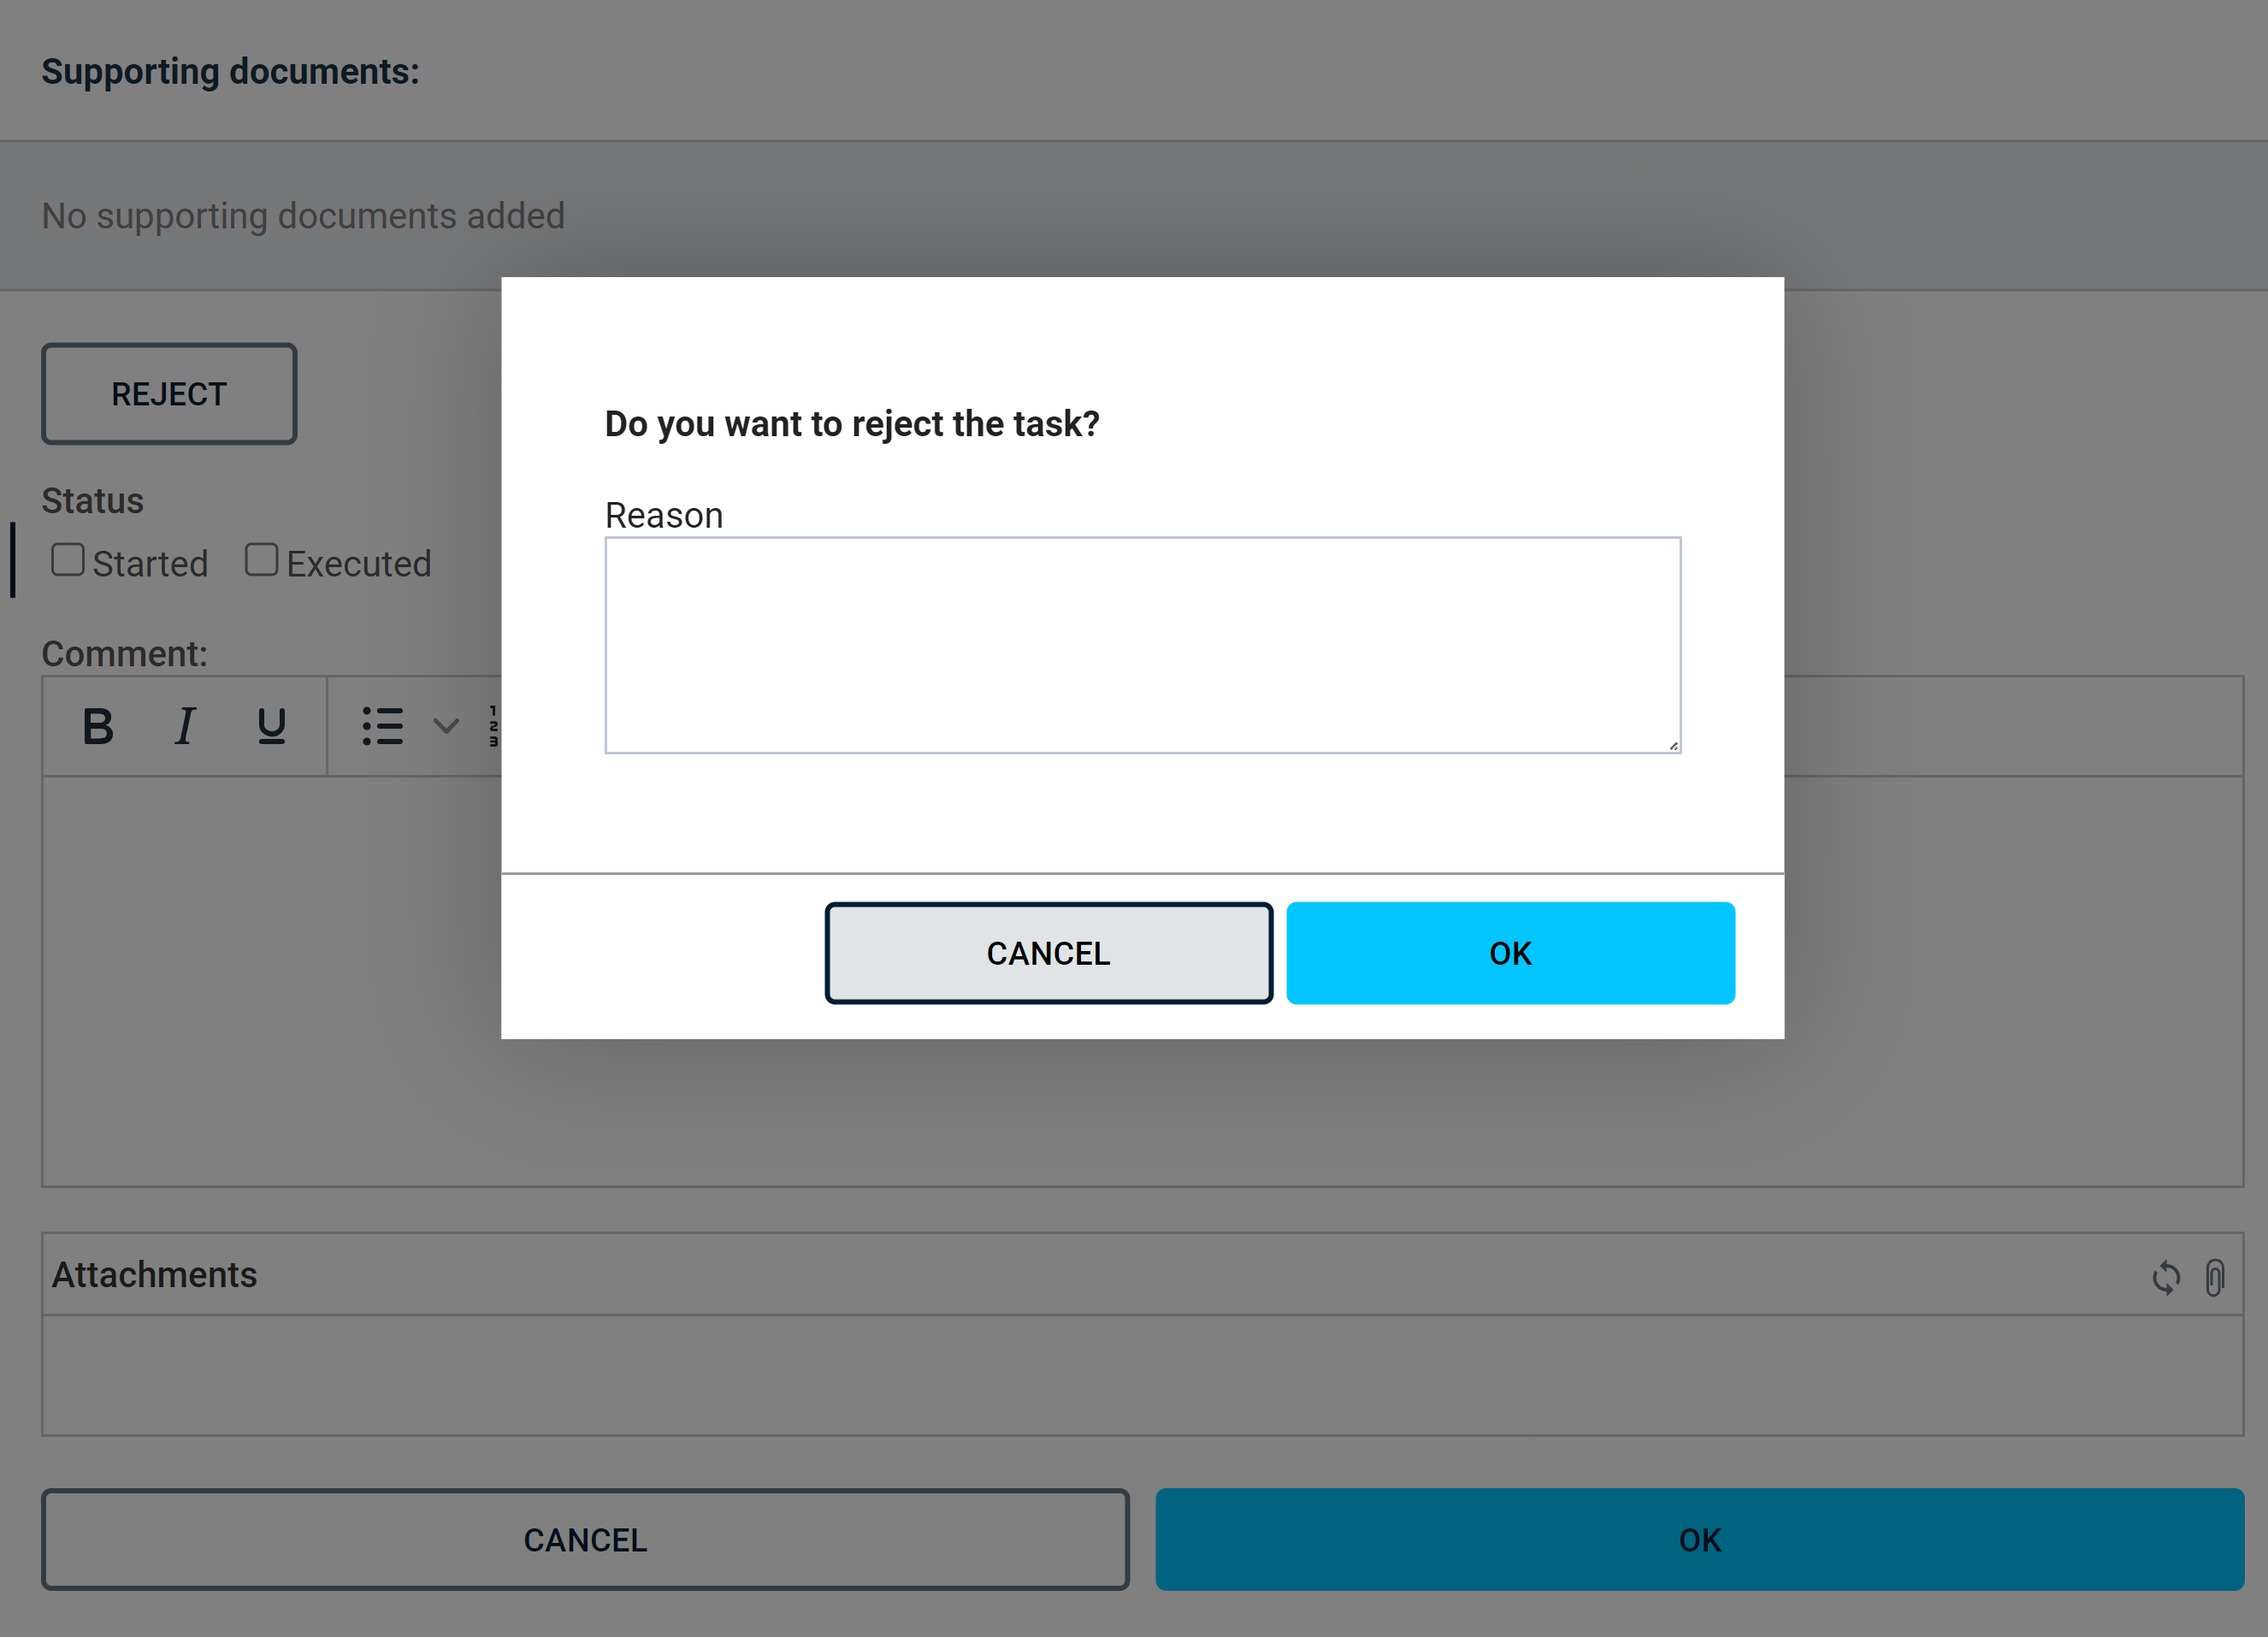This screenshot has height=1637, width=2268.
Task: Tick the Executed status checkbox
Action: click(261, 560)
